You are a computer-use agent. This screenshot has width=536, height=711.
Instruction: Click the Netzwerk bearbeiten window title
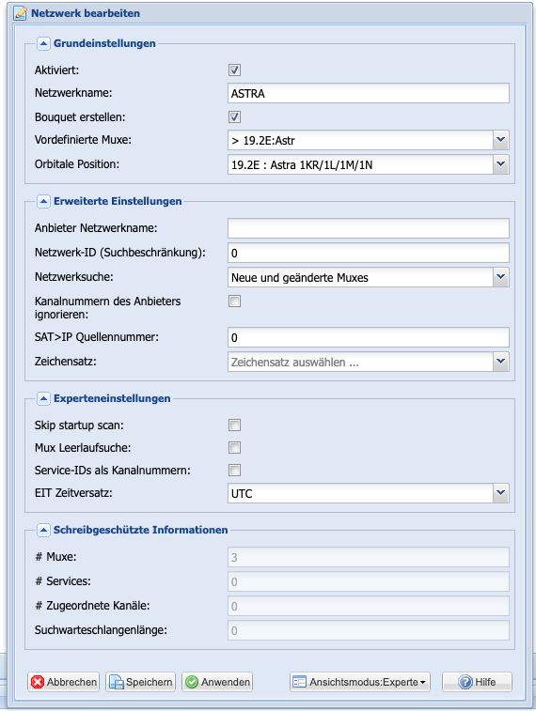(x=86, y=13)
